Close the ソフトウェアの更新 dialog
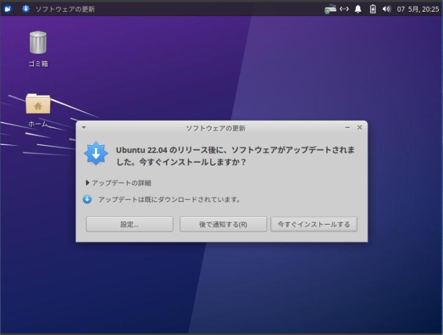This screenshot has width=443, height=335. (360, 127)
